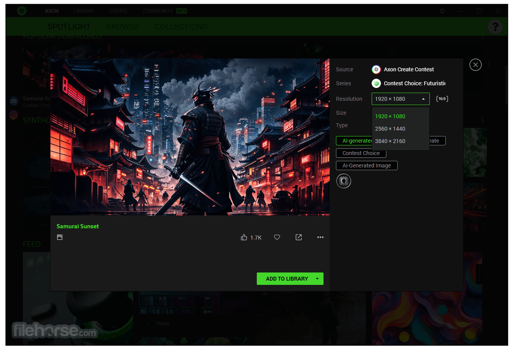This screenshot has height=350, width=514.
Task: Click the Samurai Sunset title text
Action: [x=78, y=226]
